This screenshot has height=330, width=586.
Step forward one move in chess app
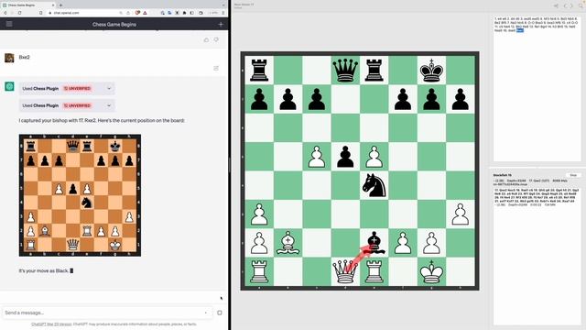click(x=571, y=5)
